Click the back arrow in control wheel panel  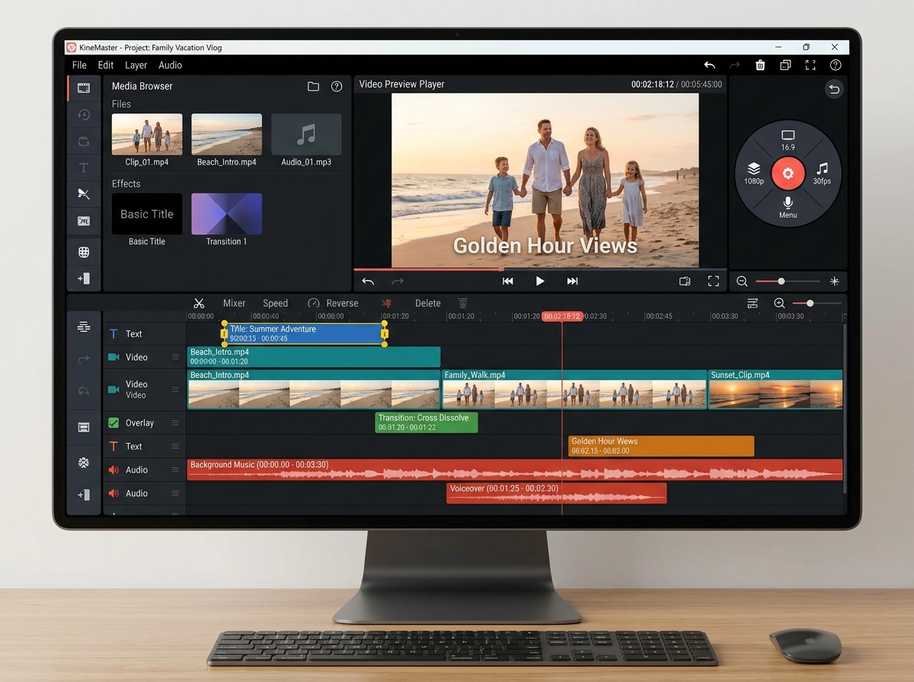pos(834,90)
